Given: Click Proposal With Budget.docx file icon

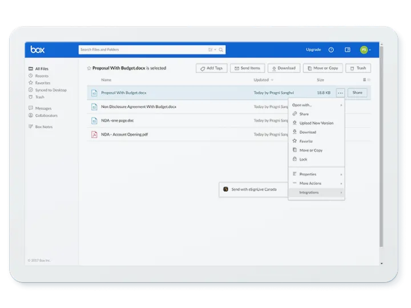Looking at the screenshot, I should pyautogui.click(x=94, y=93).
